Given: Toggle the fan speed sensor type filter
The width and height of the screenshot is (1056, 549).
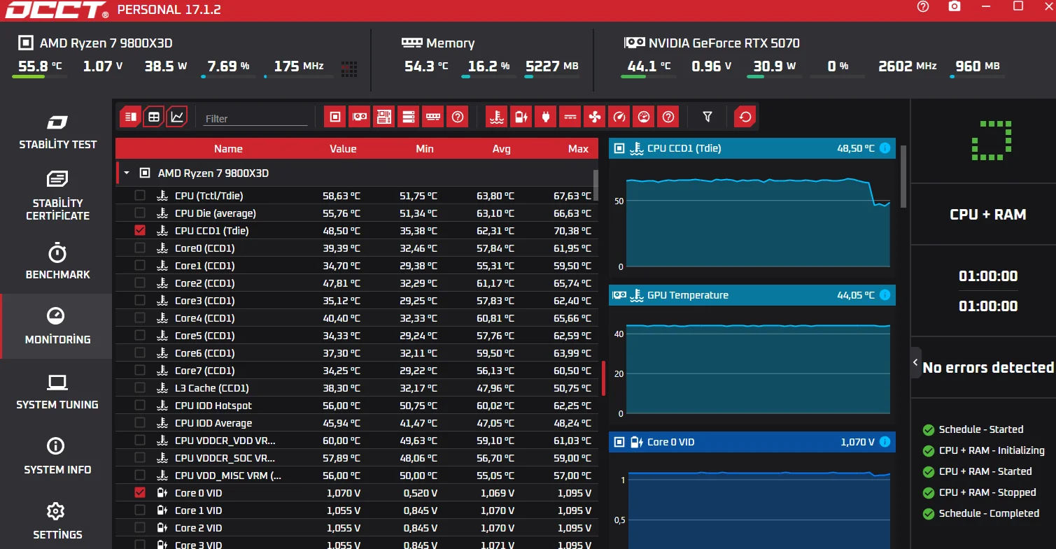Looking at the screenshot, I should coord(595,117).
